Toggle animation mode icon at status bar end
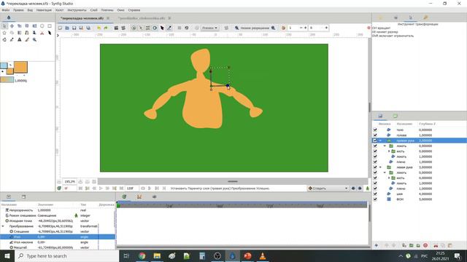Screen dimensions: 467x262 [x=368, y=188]
